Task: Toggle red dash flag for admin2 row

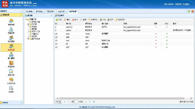Action: pos(156,27)
